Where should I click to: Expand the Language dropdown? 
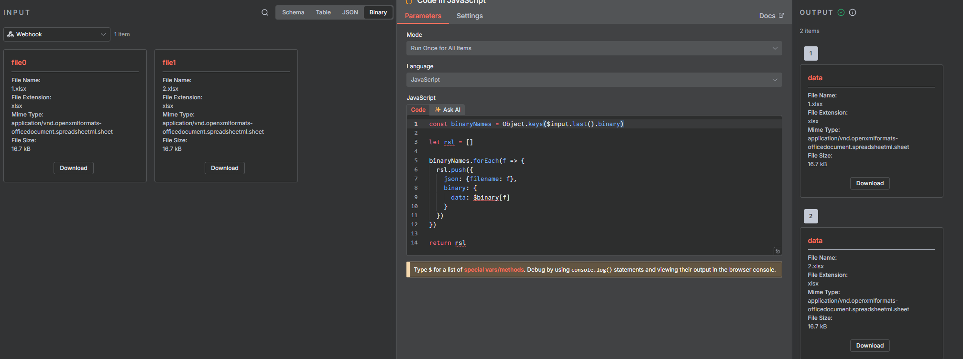[594, 80]
